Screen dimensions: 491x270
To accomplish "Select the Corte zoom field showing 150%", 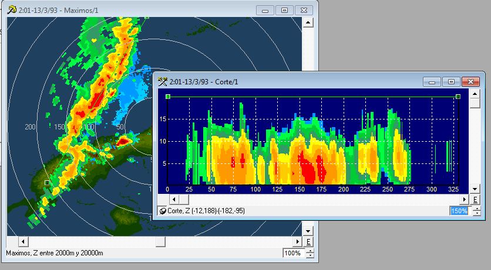I will [x=459, y=211].
